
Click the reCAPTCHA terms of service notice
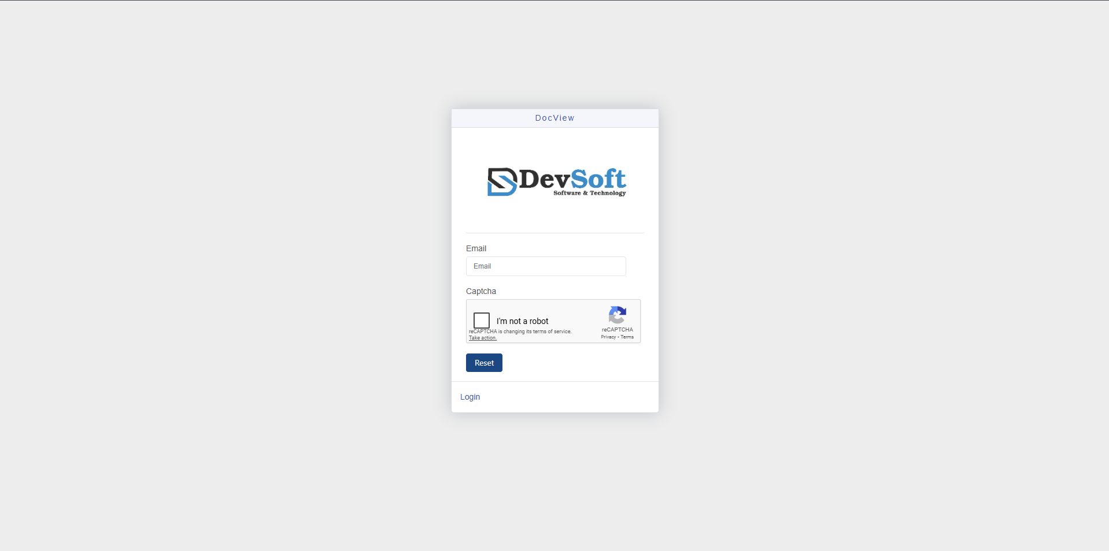[x=520, y=332]
